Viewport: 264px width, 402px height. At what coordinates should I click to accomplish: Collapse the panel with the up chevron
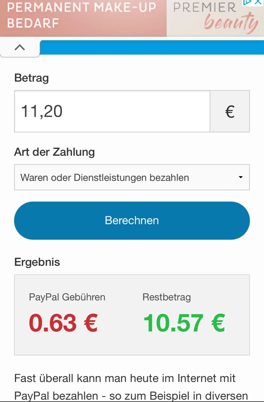[x=20, y=47]
